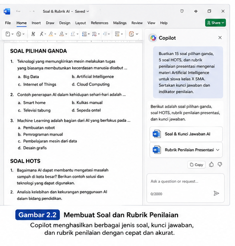Image resolution: width=235 pixels, height=246 pixels.
Task: Click the faint list icon in ribbon
Action: [x=73, y=34]
